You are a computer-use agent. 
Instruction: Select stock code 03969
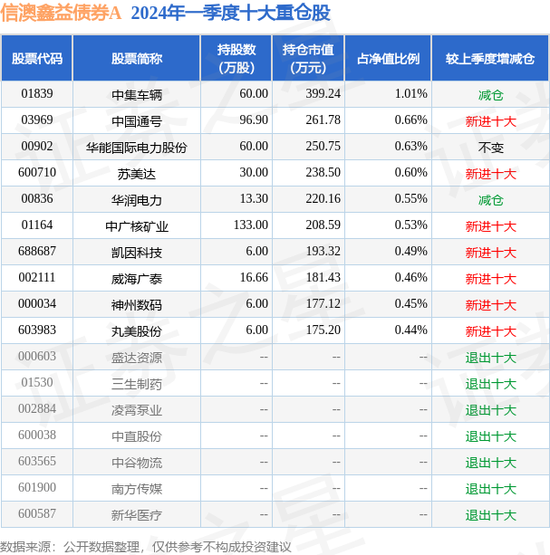(x=37, y=120)
